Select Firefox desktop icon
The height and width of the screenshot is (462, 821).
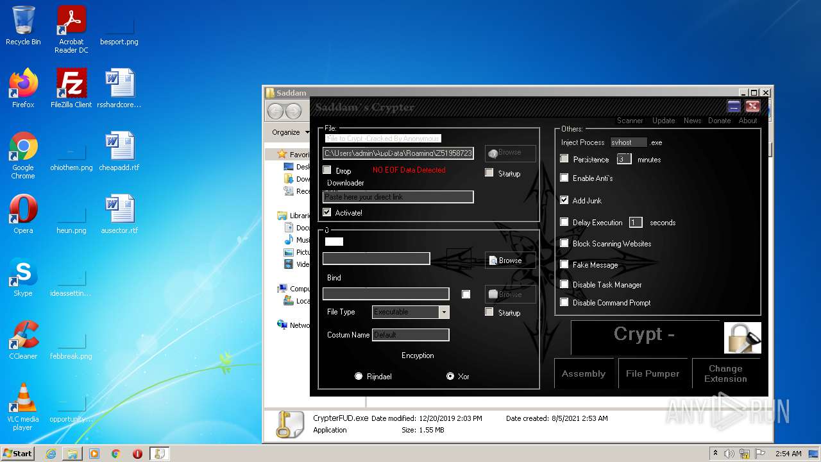click(x=23, y=89)
